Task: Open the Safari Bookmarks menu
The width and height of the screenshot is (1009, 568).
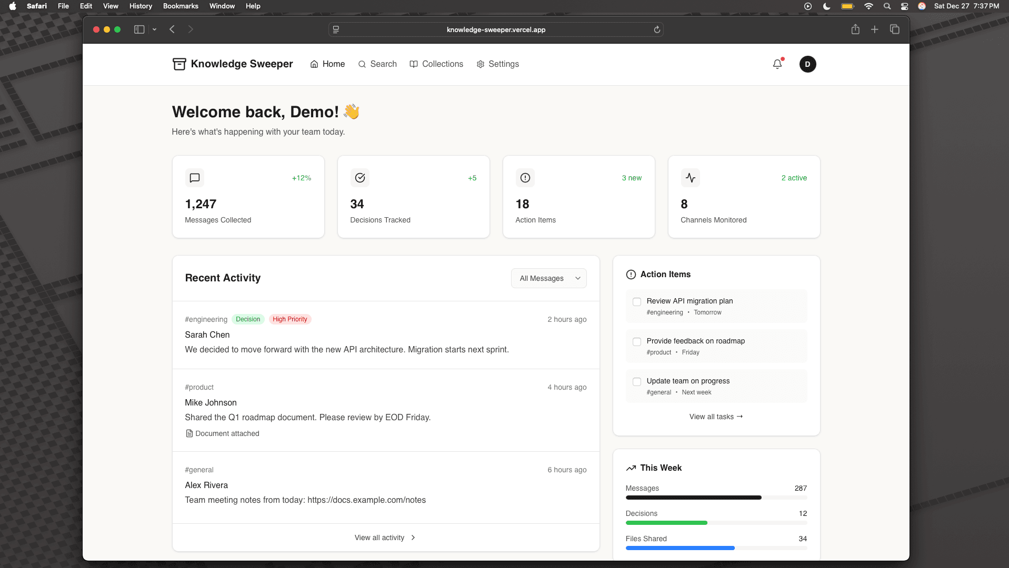Action: (181, 6)
